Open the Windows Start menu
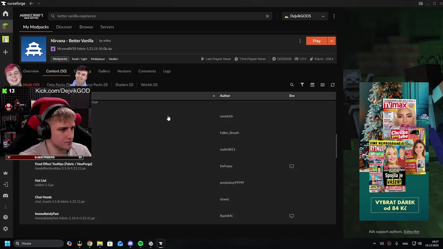 (x=7, y=243)
